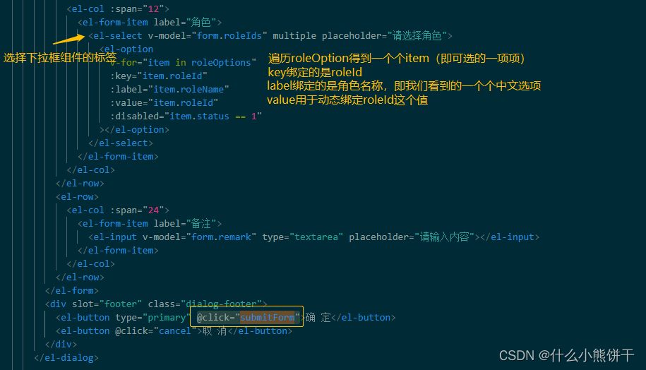Click the closing </el-form> tag

click(72, 291)
